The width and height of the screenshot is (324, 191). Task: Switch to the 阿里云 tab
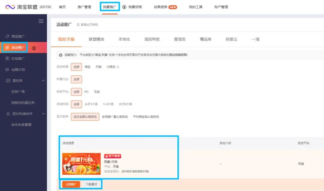pos(231,39)
